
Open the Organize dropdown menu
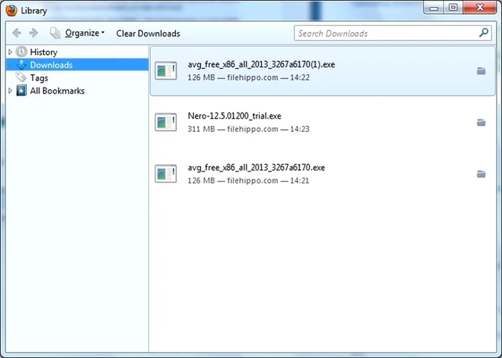[84, 33]
